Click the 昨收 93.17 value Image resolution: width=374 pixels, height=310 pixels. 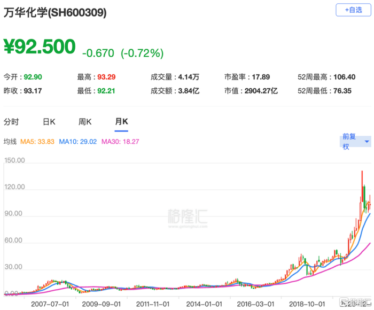tap(33, 91)
